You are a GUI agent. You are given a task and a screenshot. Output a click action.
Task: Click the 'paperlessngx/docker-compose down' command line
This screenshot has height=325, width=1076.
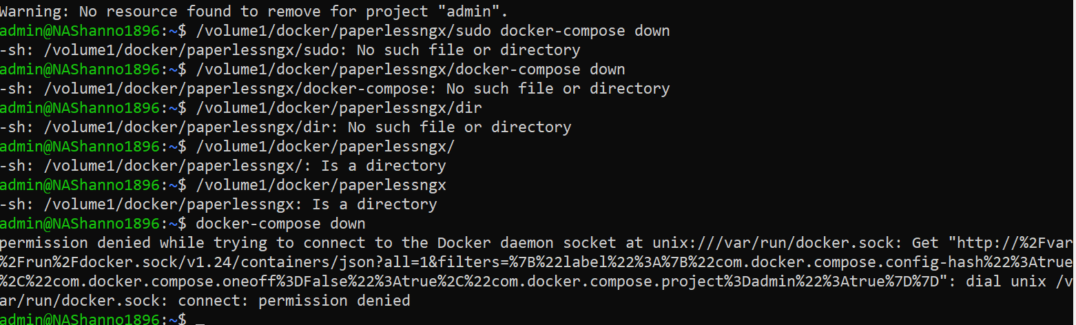tap(411, 70)
